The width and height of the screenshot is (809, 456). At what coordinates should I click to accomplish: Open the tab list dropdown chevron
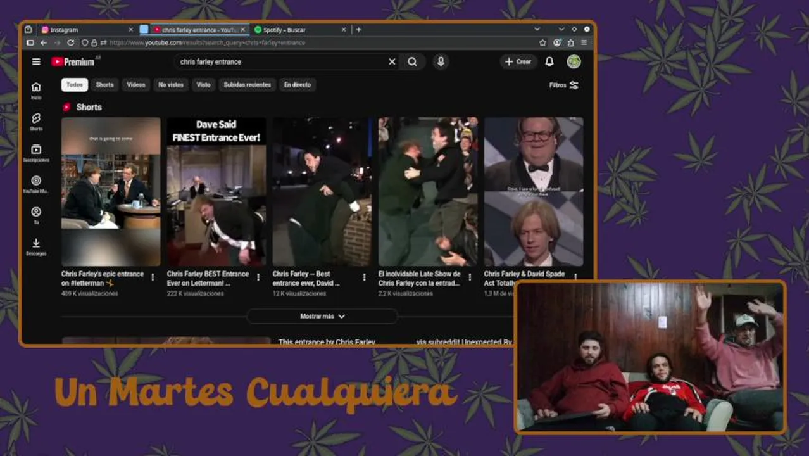tap(537, 29)
